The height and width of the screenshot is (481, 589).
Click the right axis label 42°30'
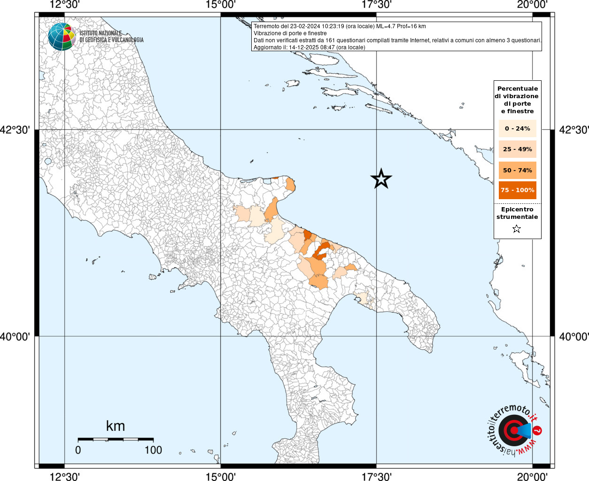click(573, 130)
